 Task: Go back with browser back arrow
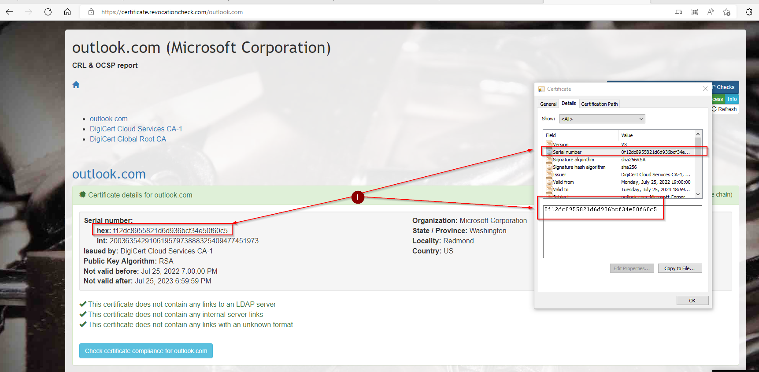[9, 12]
